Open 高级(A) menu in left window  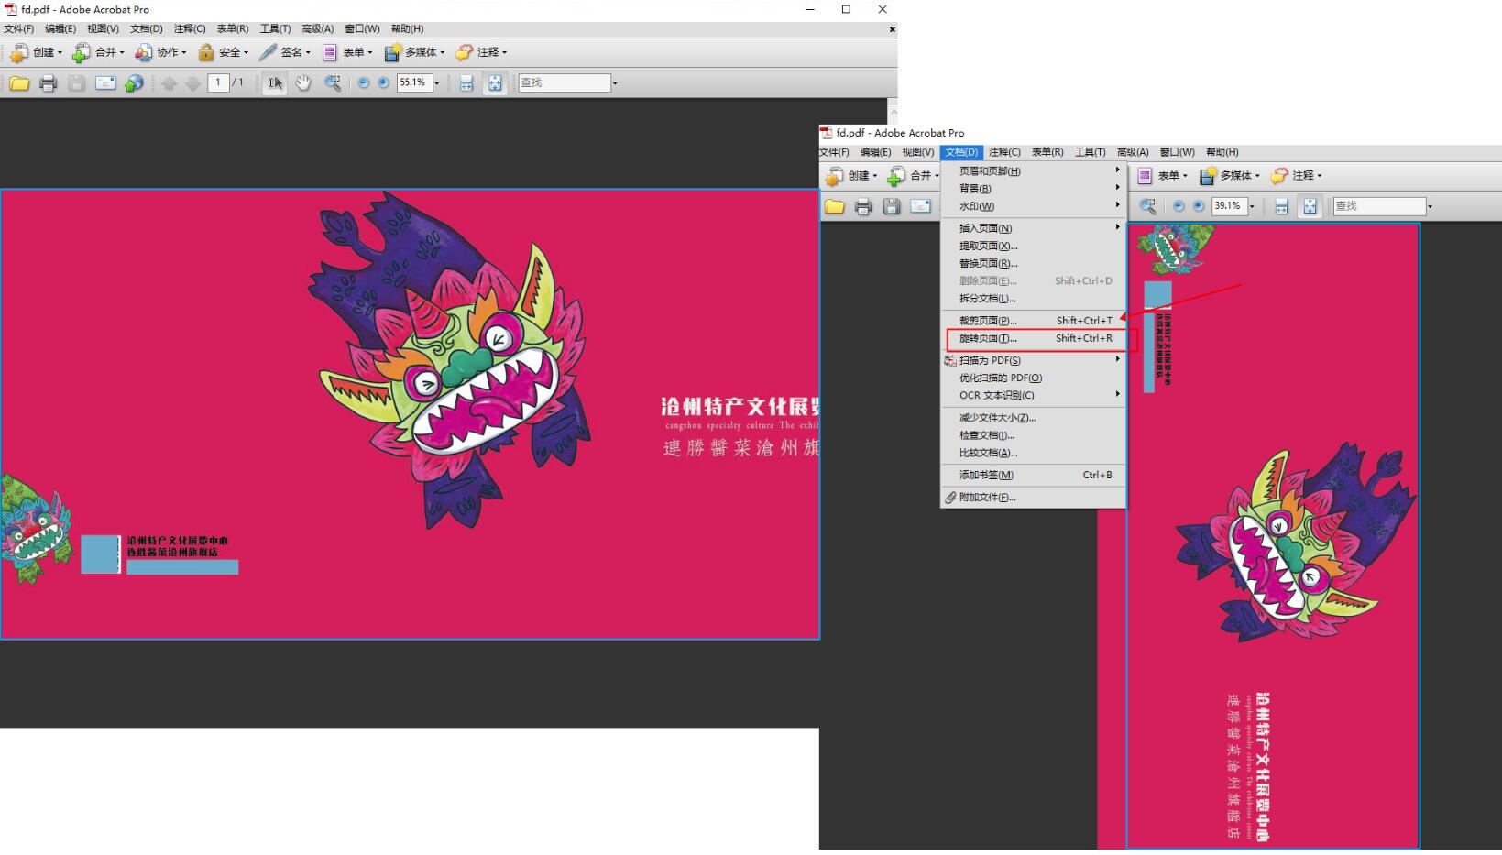(317, 29)
